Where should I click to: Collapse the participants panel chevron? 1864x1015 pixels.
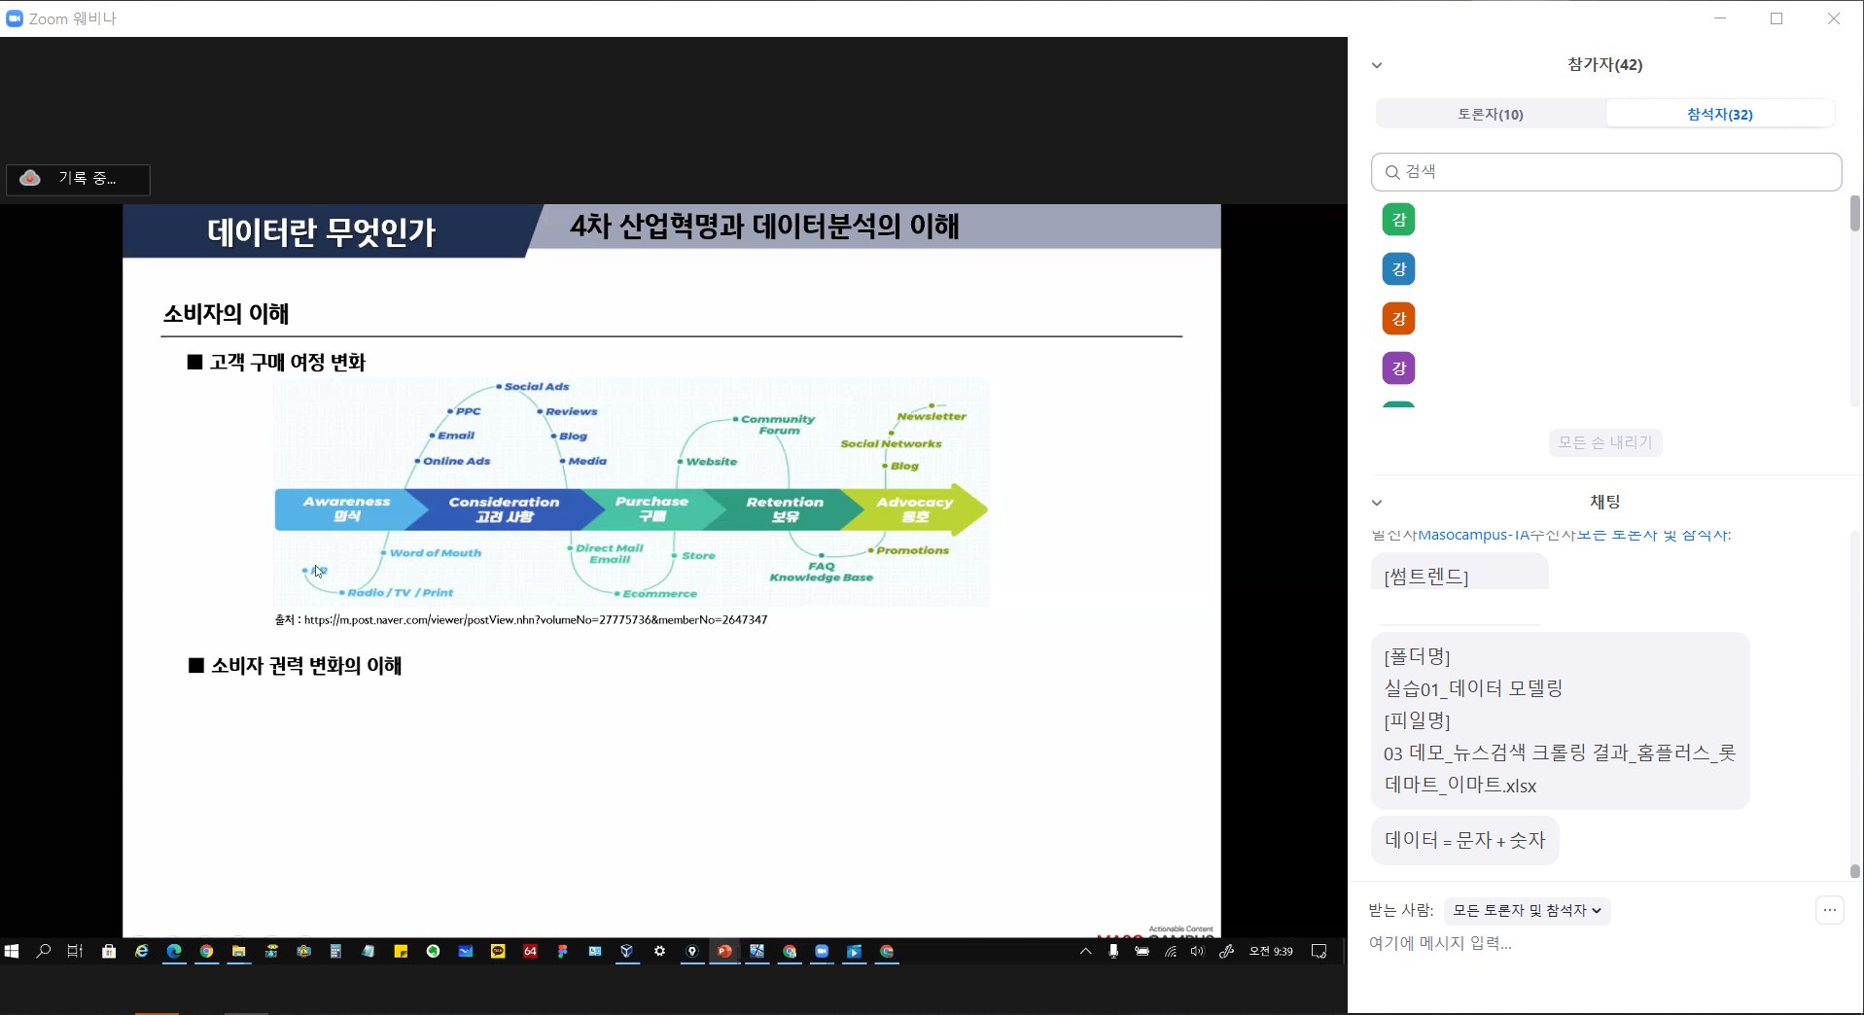(1377, 65)
